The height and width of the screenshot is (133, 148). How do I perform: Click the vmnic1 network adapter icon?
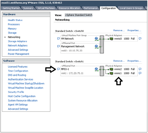111,73
